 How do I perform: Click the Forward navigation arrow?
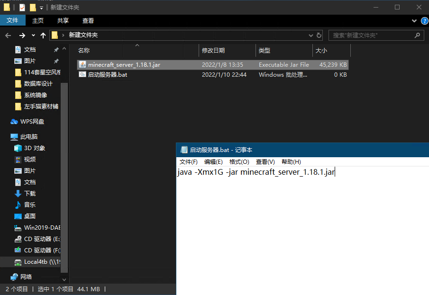tap(22, 35)
